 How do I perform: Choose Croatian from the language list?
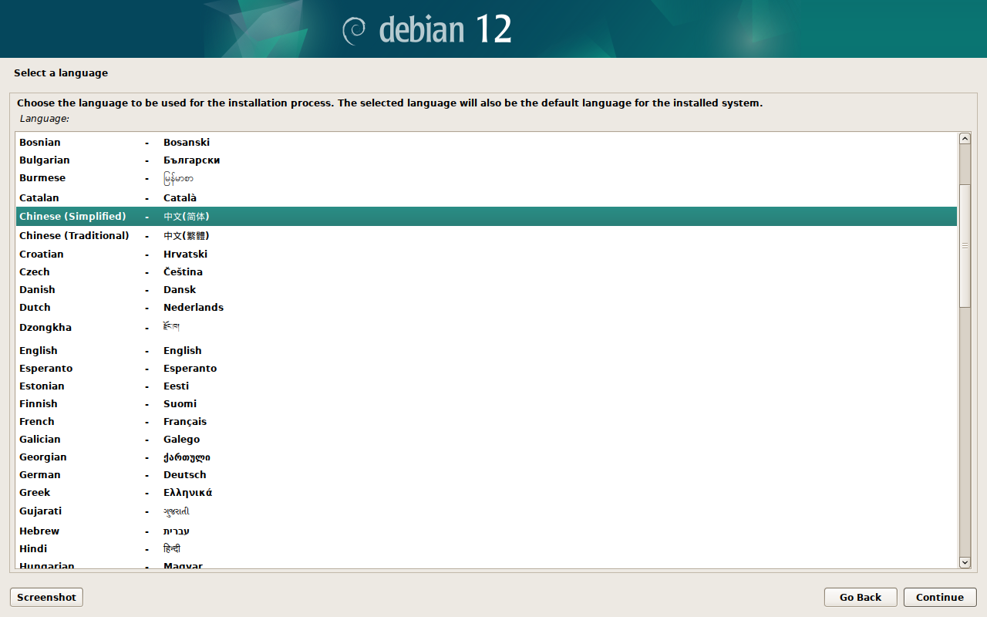tap(487, 254)
